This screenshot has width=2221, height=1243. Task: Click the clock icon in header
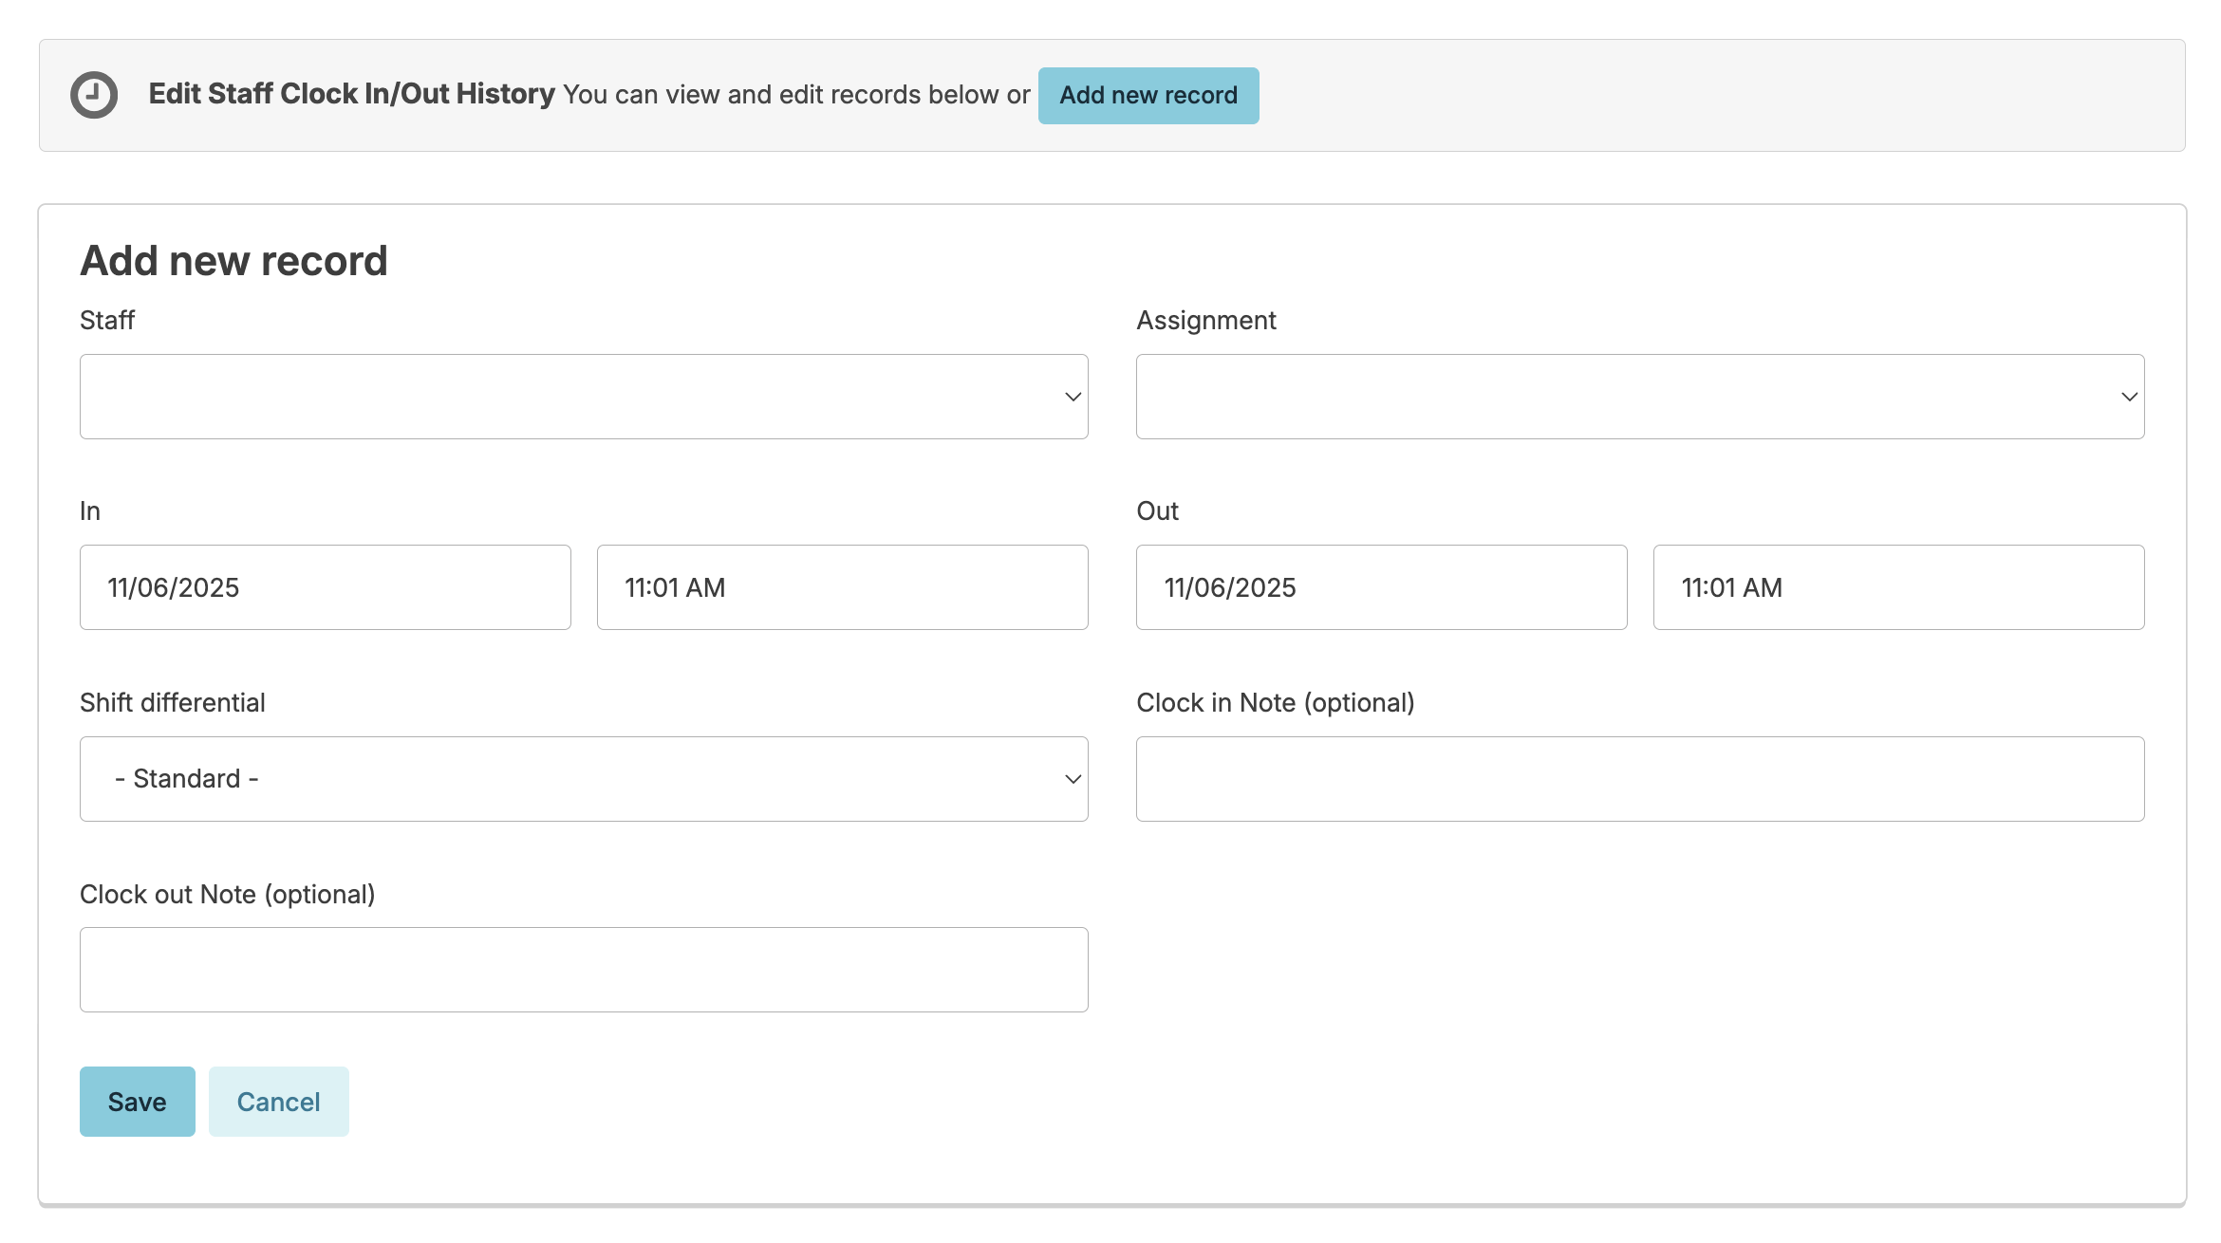[x=94, y=95]
